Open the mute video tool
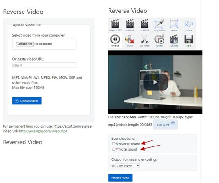This screenshot has height=183, width=219. [130, 41]
